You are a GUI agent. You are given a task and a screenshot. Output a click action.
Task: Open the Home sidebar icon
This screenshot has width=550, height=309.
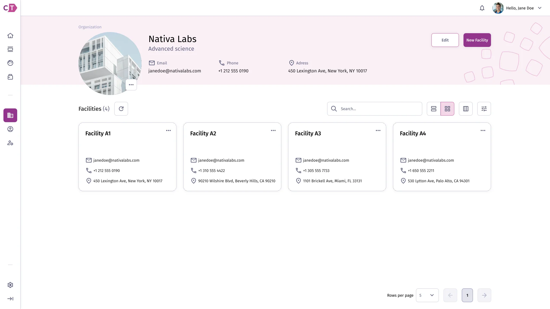[x=10, y=35]
